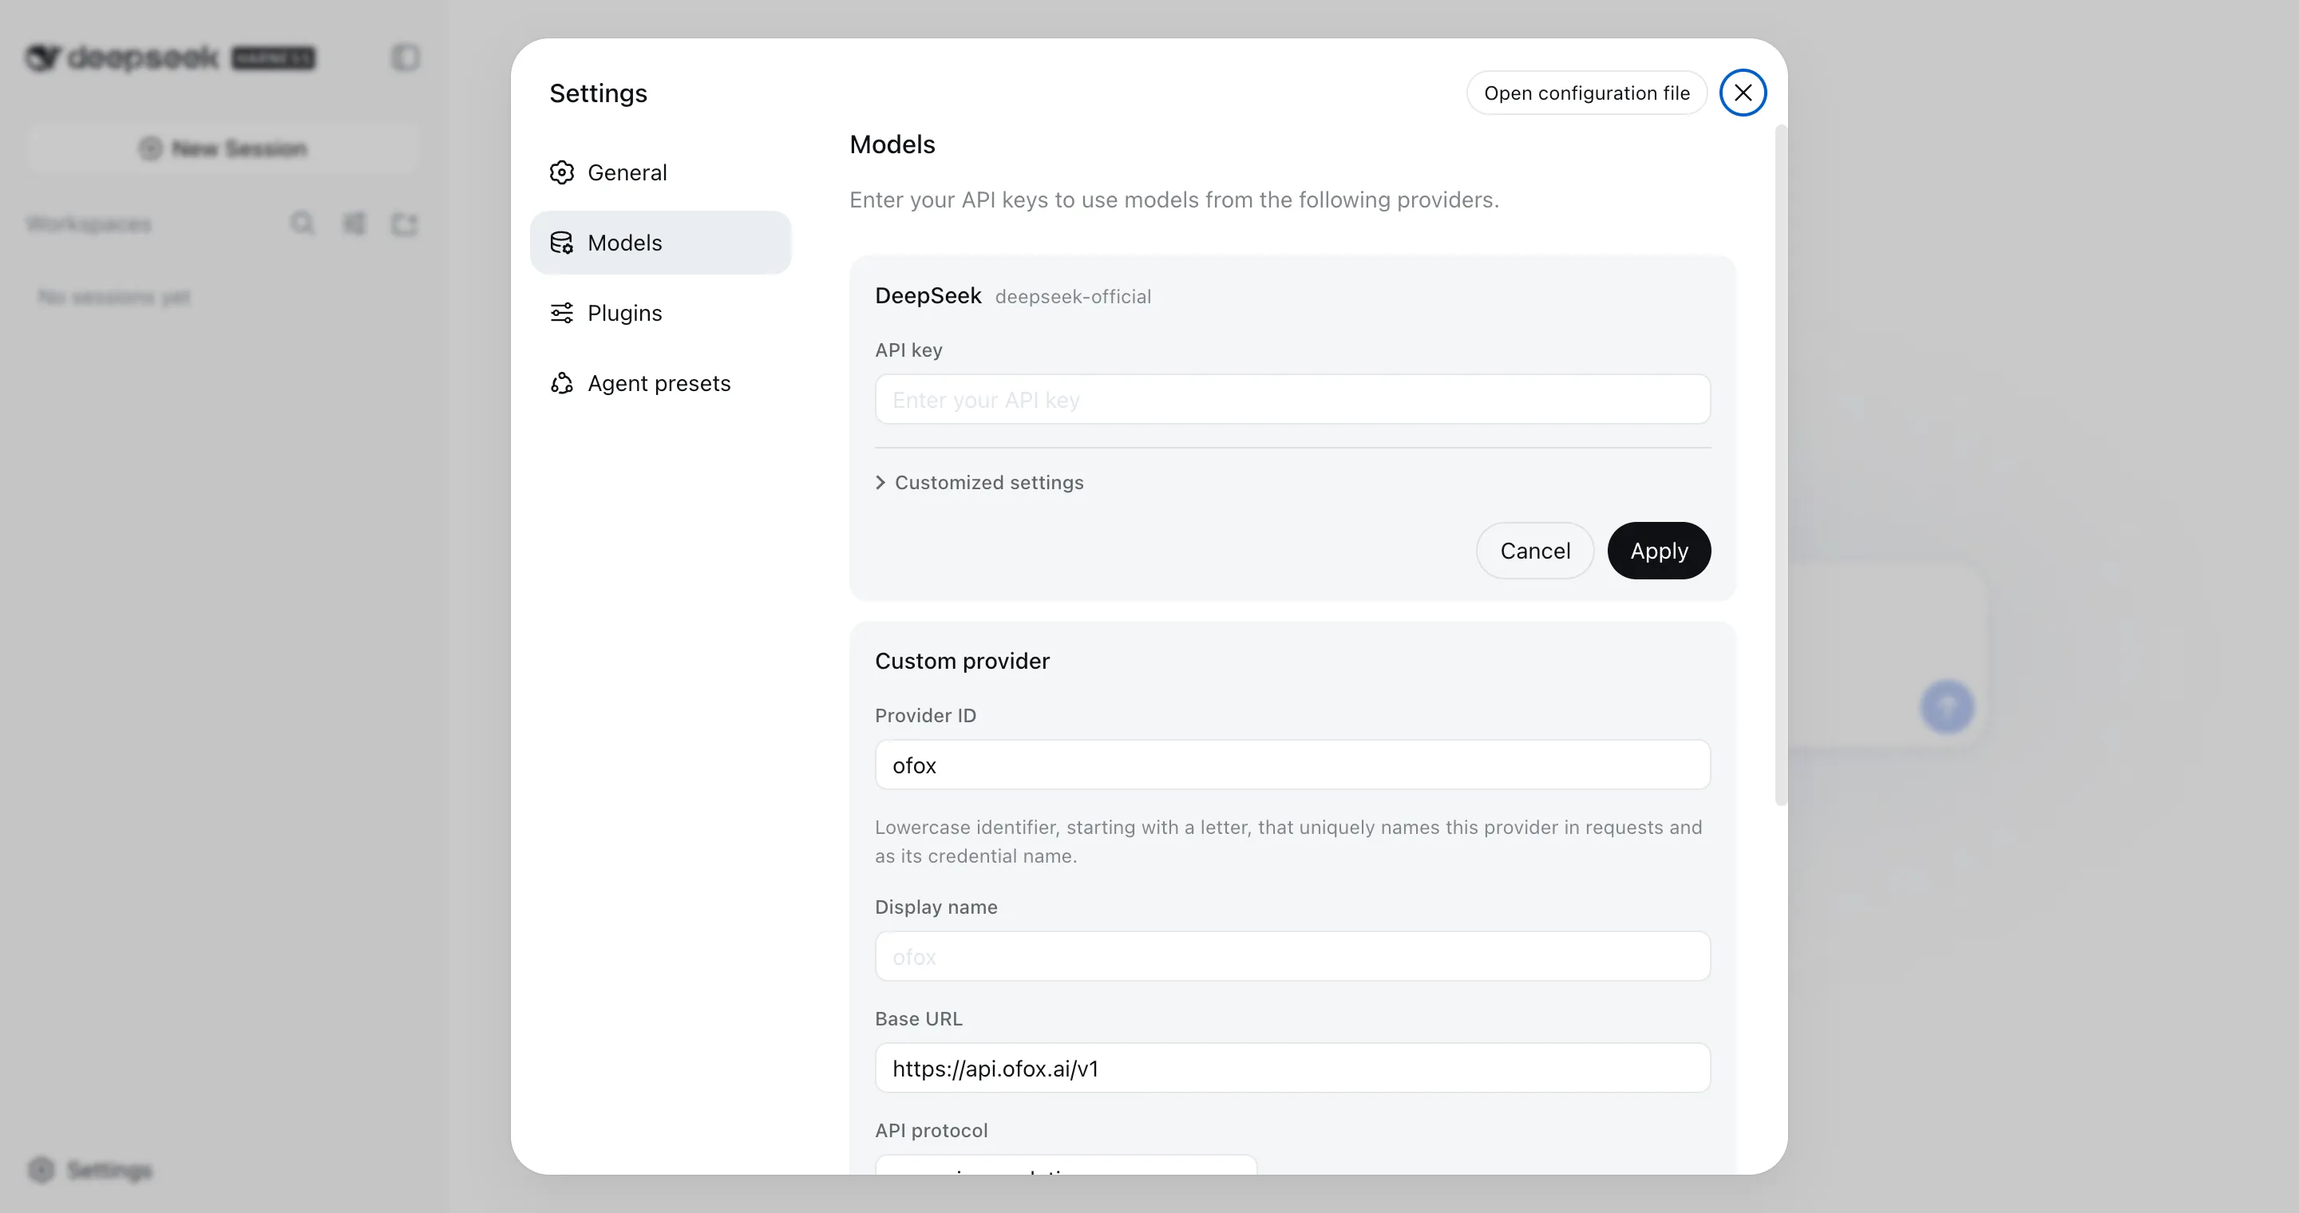
Task: Edit the Provider ID field
Action: [x=1292, y=765]
